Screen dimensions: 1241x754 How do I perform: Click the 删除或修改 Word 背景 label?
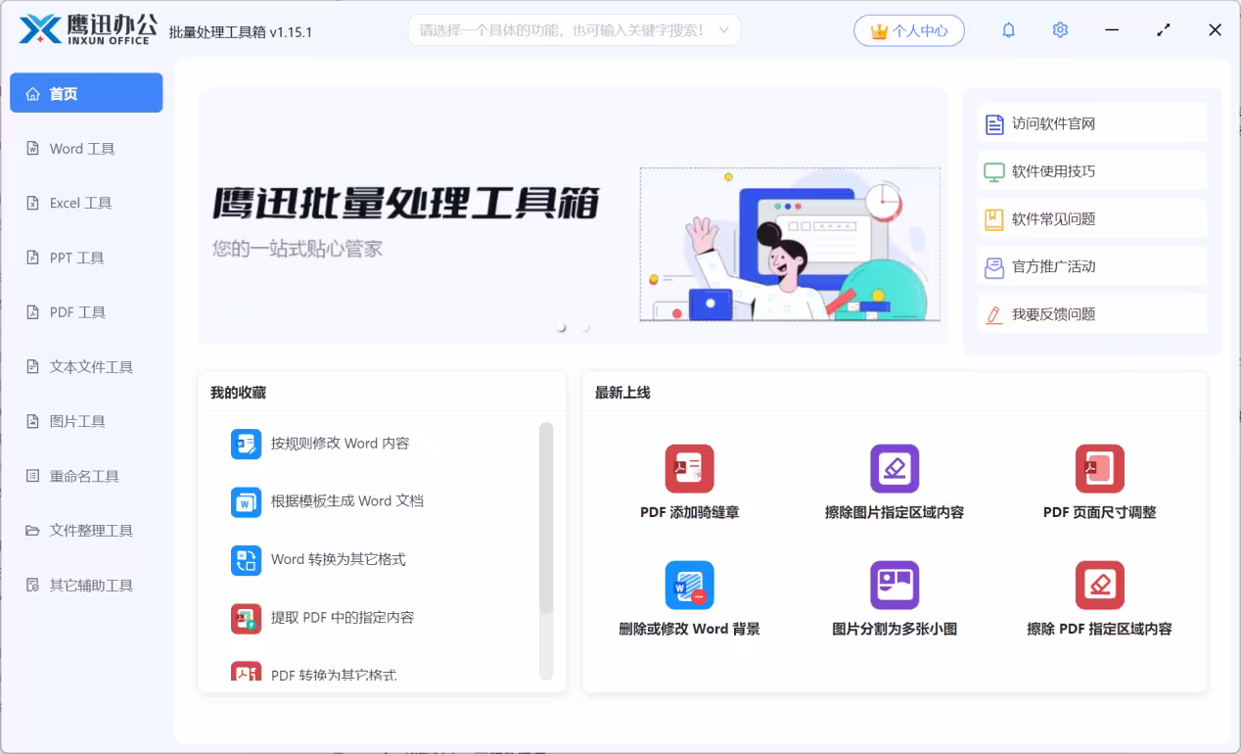[690, 629]
